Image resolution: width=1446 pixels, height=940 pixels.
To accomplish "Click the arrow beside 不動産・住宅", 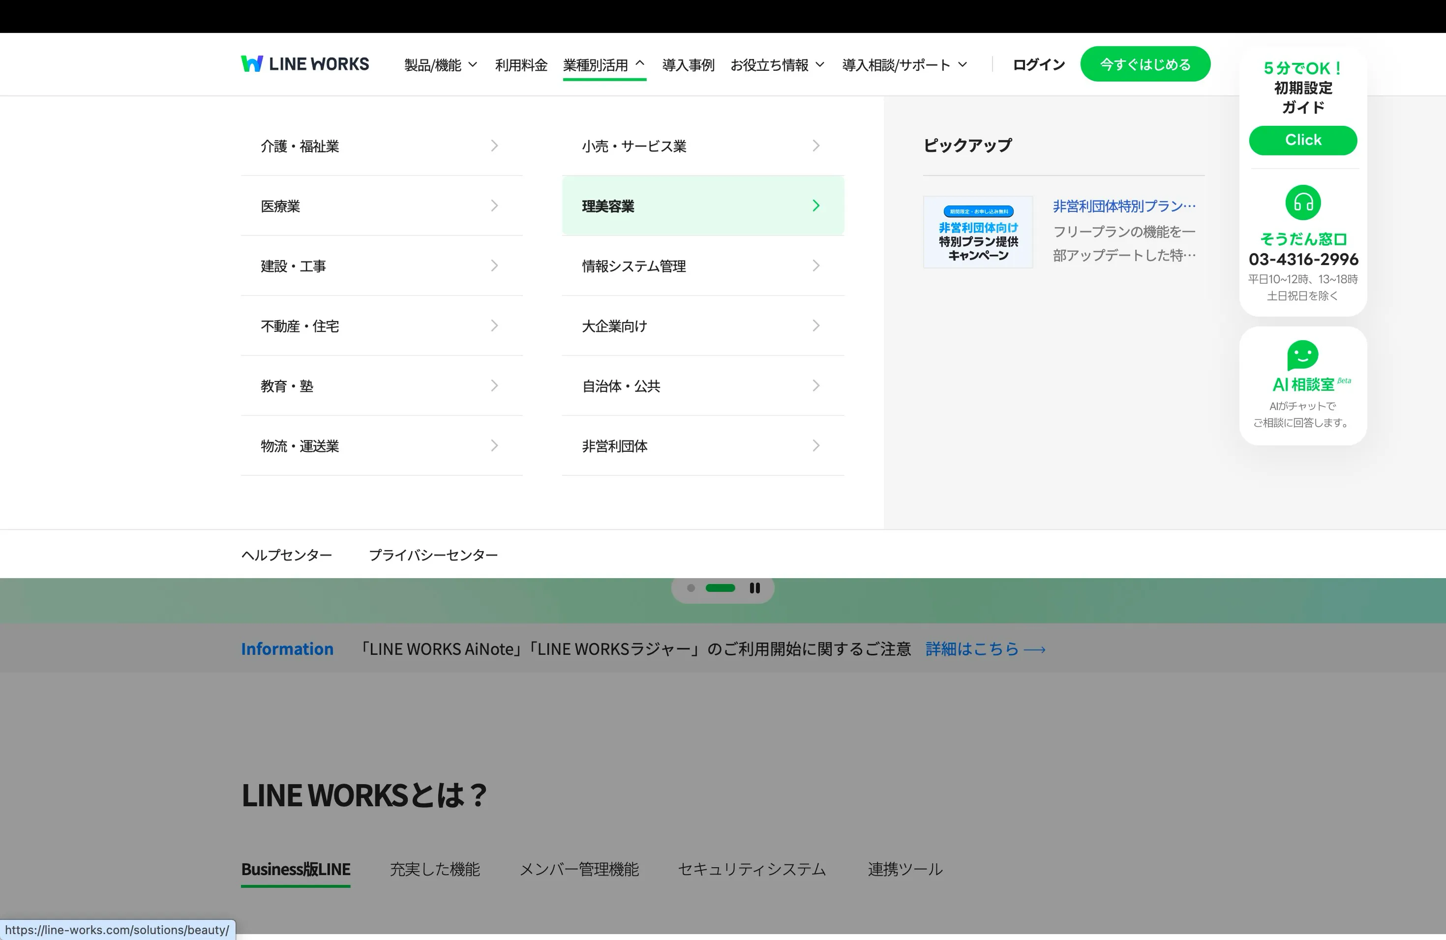I will pyautogui.click(x=495, y=326).
